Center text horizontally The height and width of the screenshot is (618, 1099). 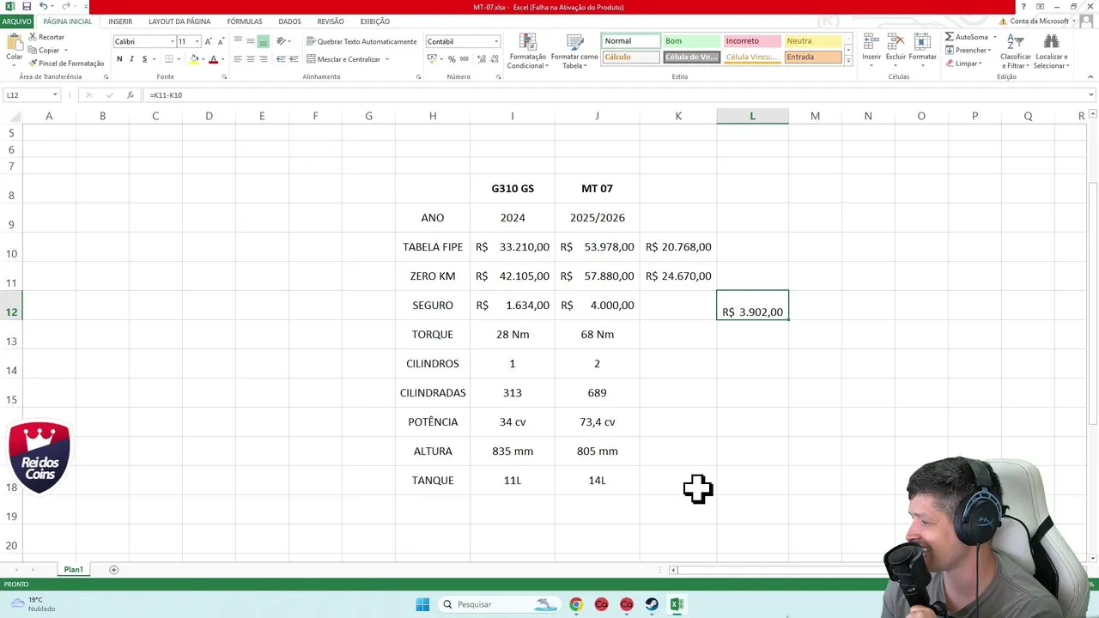(x=251, y=59)
